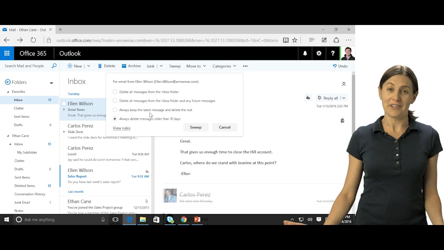Open the help question mark

point(333,53)
